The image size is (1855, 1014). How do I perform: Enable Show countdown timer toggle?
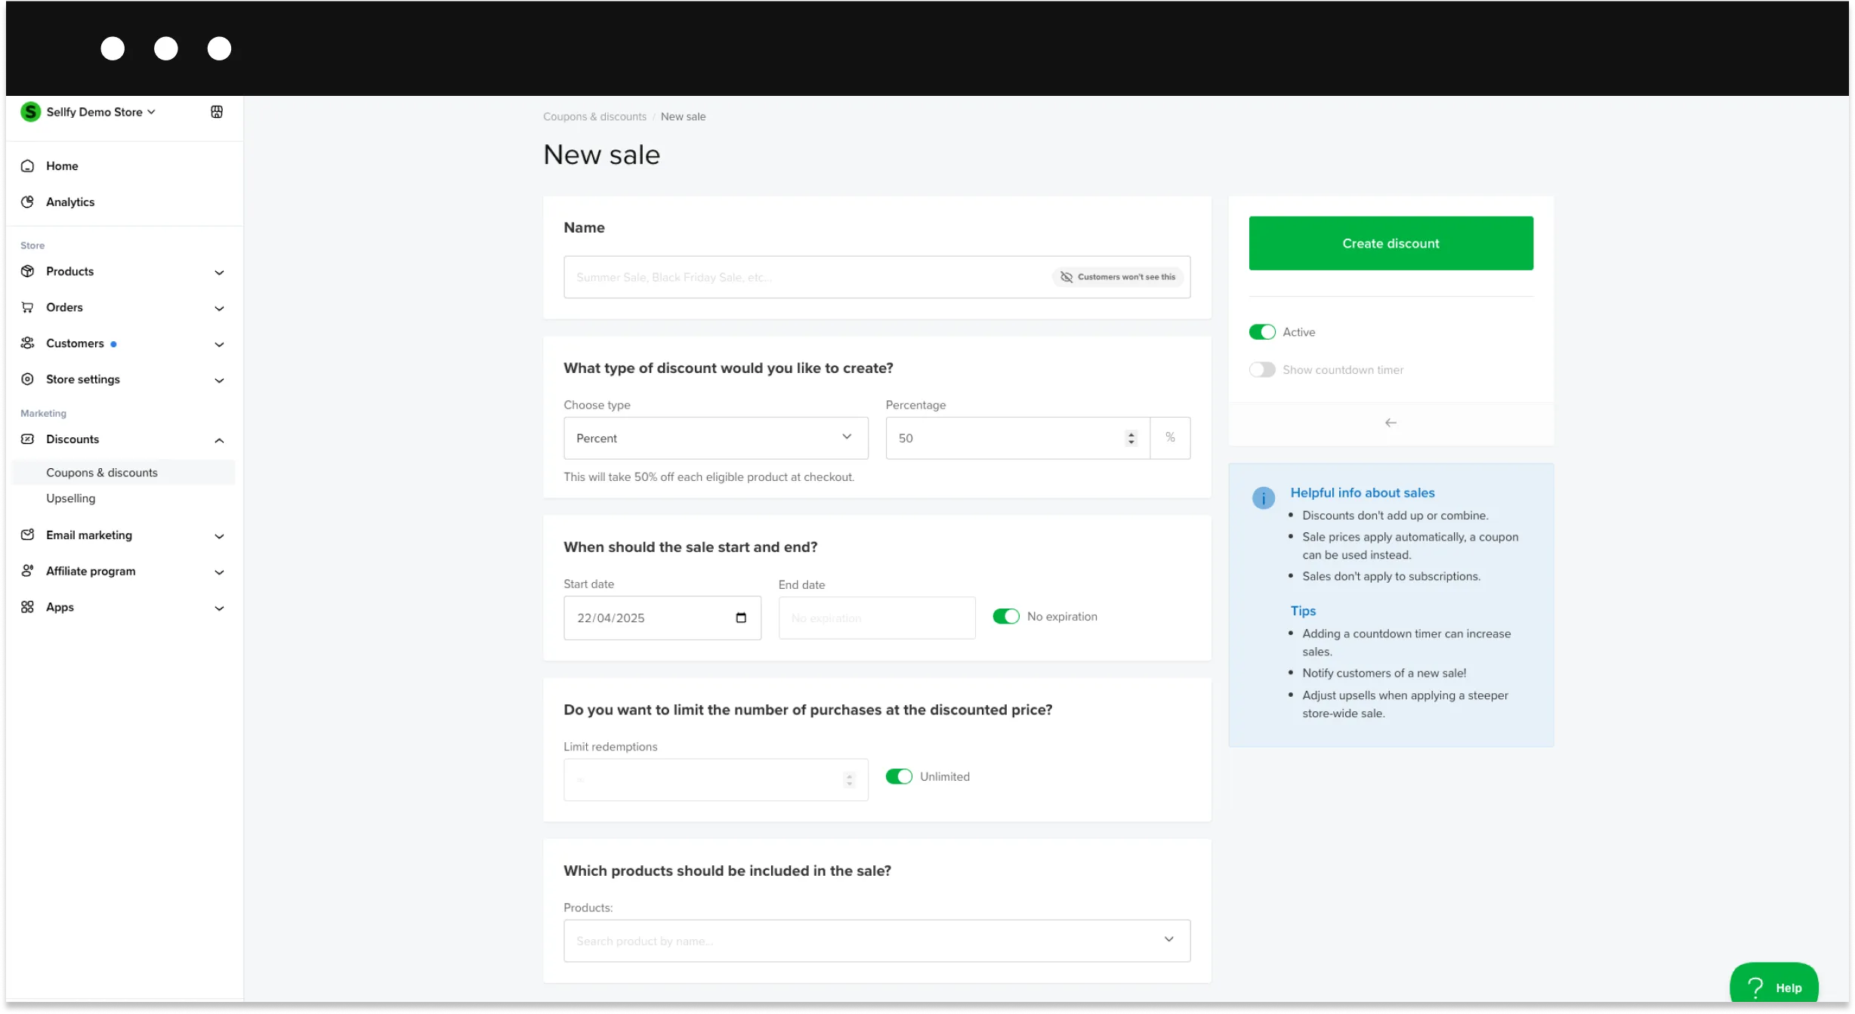1261,370
